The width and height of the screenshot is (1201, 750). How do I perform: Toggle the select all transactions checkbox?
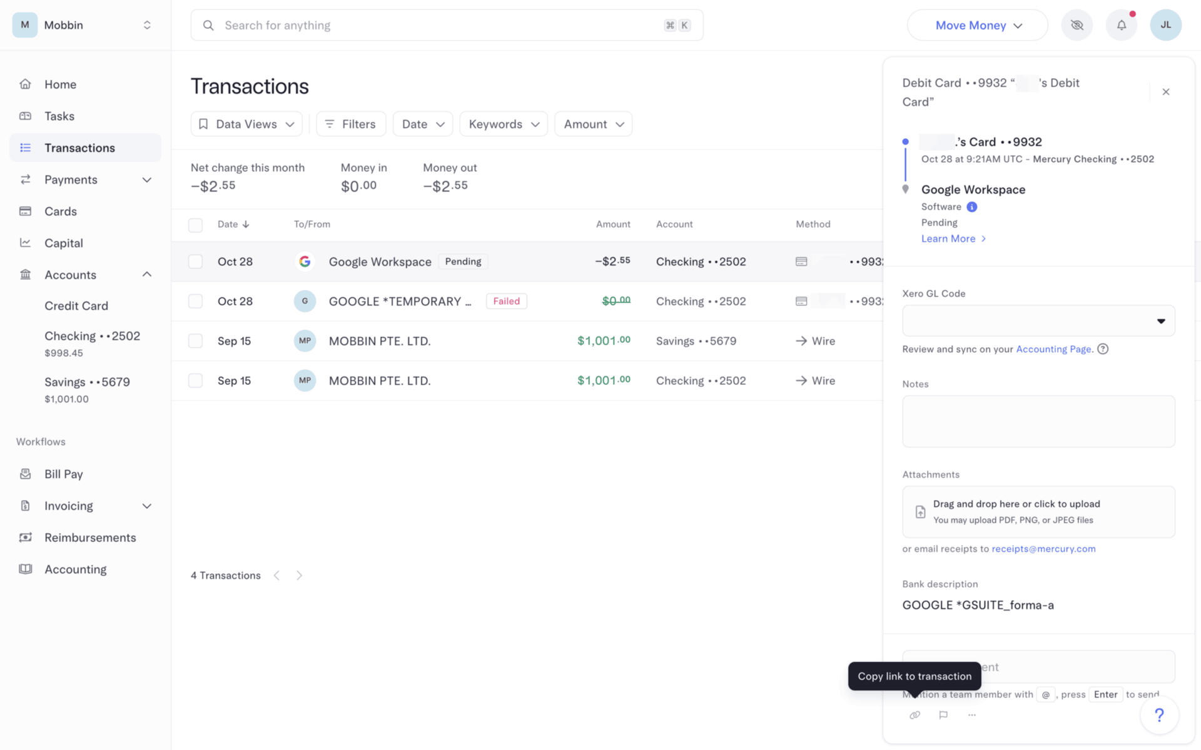195,225
